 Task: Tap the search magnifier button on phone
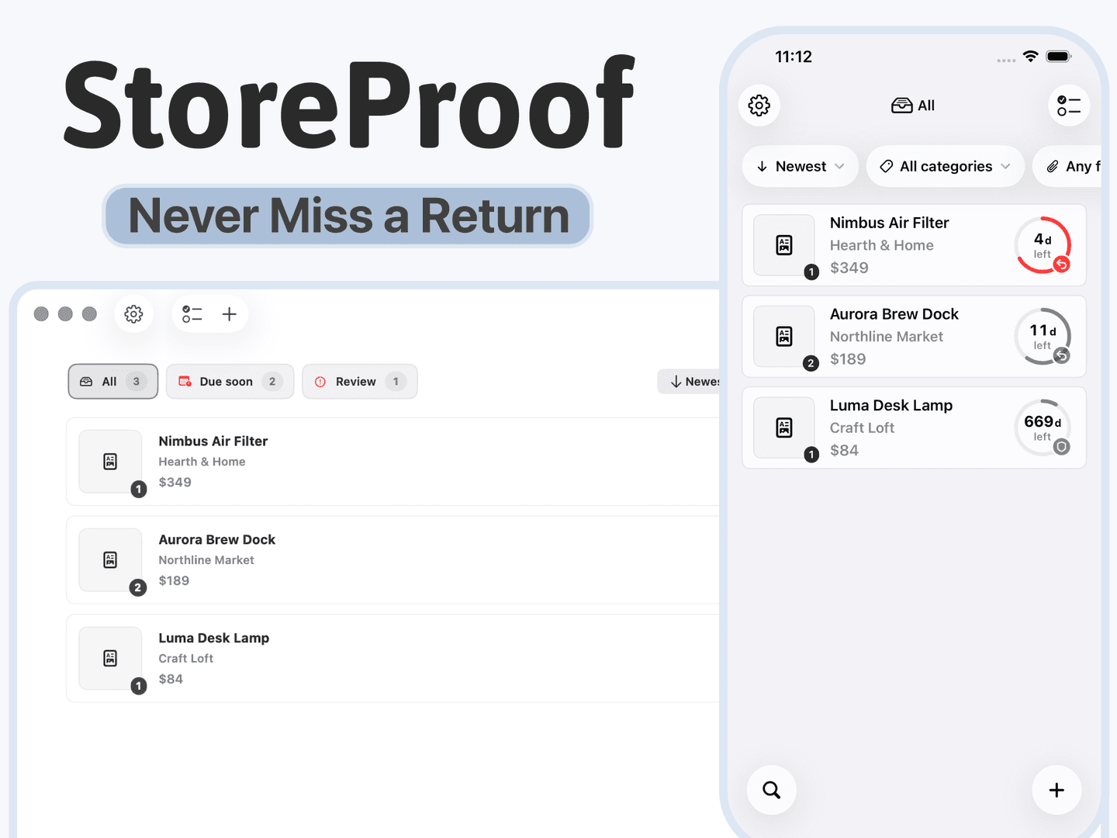click(x=772, y=790)
